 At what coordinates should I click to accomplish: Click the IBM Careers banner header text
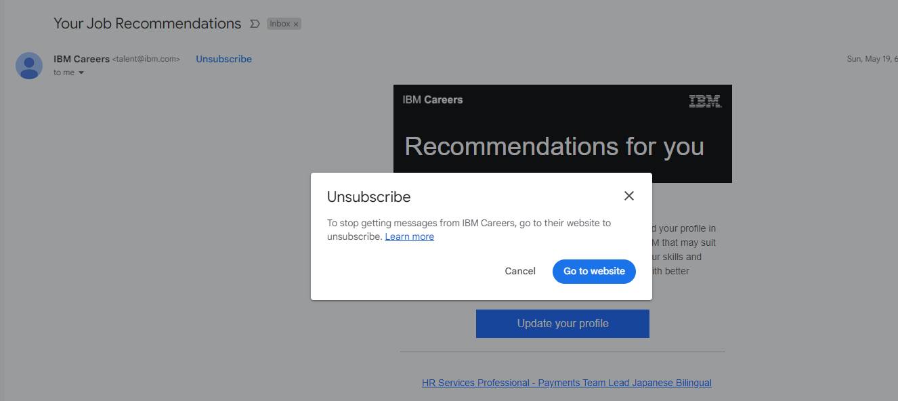433,100
